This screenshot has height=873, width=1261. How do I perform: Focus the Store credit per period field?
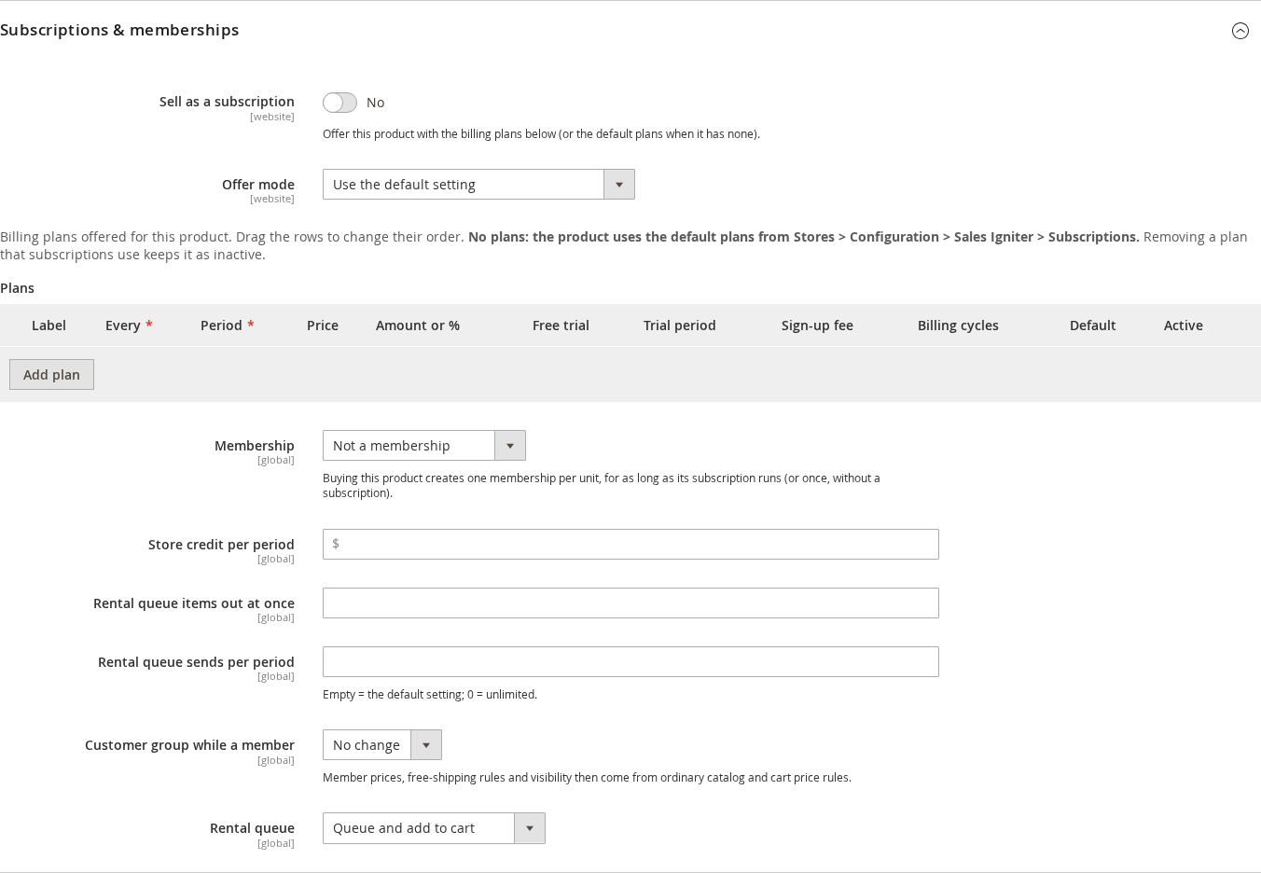pyautogui.click(x=630, y=545)
